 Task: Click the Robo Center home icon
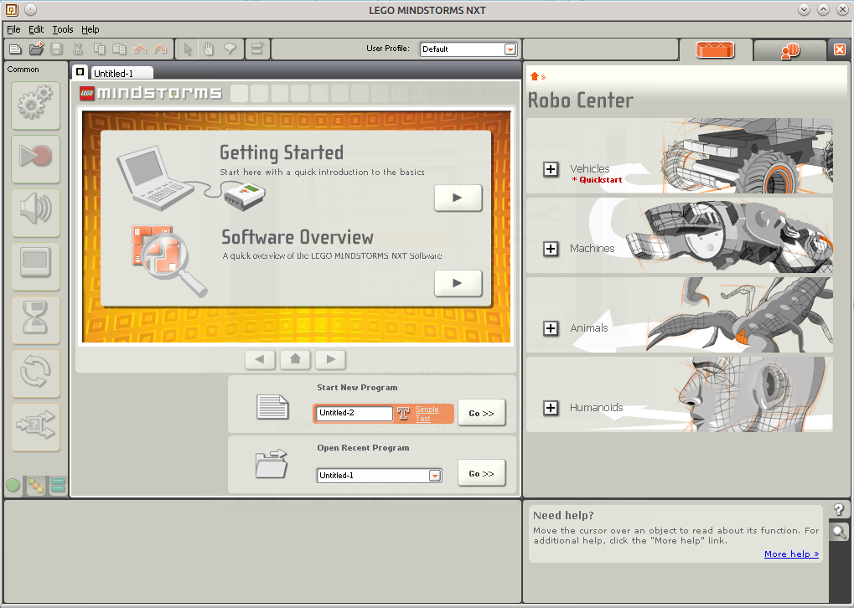tap(535, 76)
